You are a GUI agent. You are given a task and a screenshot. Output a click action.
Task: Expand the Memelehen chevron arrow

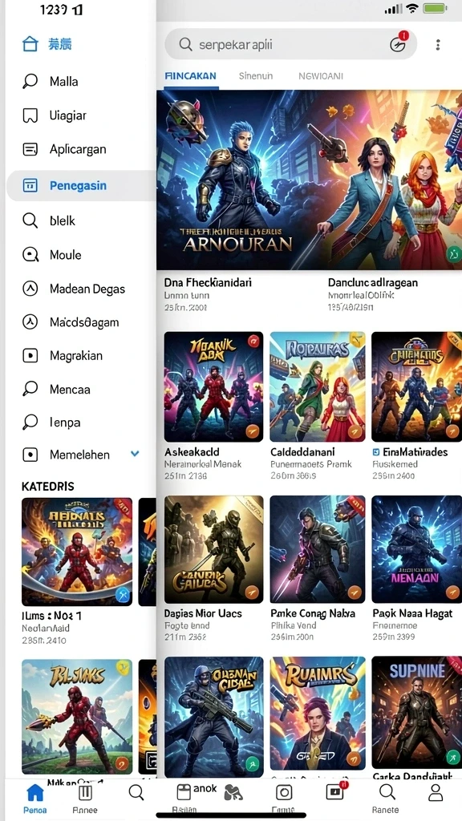[135, 454]
